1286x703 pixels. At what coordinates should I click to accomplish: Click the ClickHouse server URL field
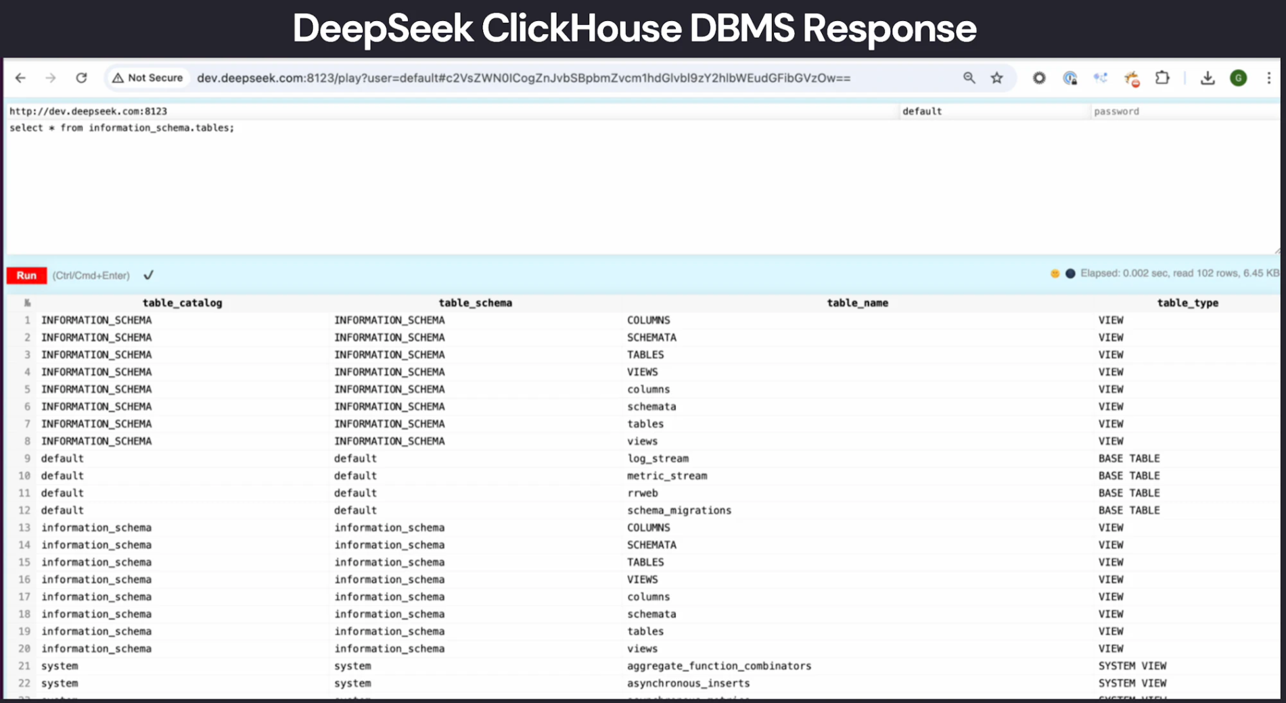[x=452, y=112]
